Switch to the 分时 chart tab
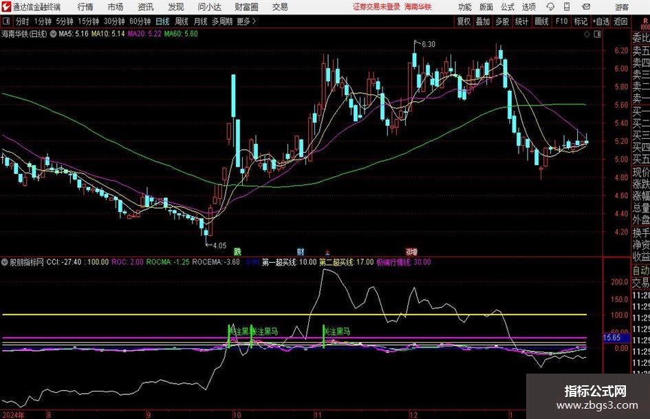The width and height of the screenshot is (650, 419). coord(22,21)
